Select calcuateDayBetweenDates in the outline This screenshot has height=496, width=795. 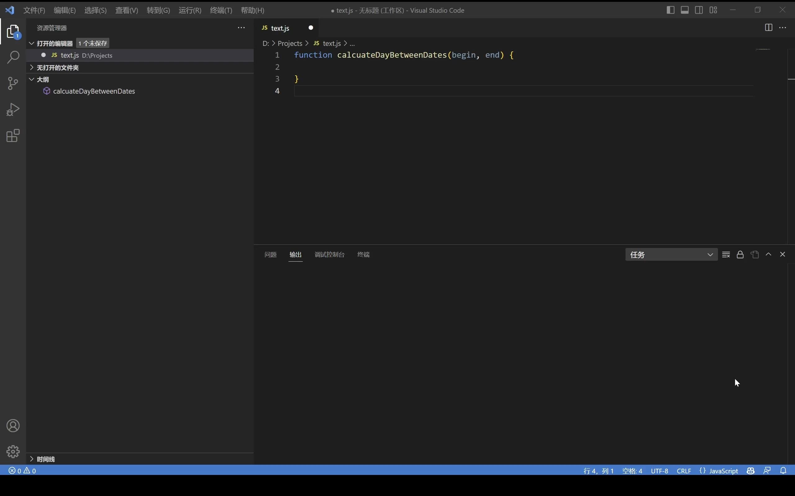pyautogui.click(x=94, y=91)
